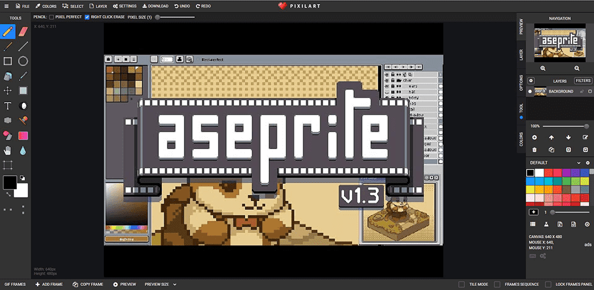Open the Layer menu
This screenshot has width=594, height=290.
pos(98,6)
